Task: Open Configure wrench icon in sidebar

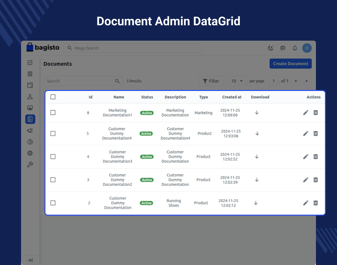Action: (30, 164)
